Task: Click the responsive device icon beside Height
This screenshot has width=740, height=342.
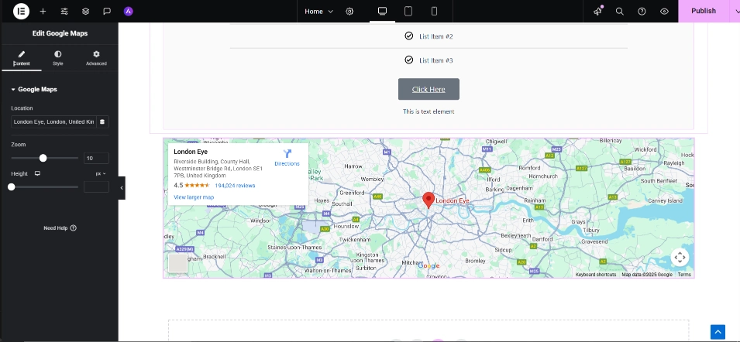Action: click(37, 173)
